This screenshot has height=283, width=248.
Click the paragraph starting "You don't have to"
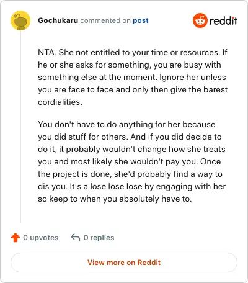coord(131,161)
